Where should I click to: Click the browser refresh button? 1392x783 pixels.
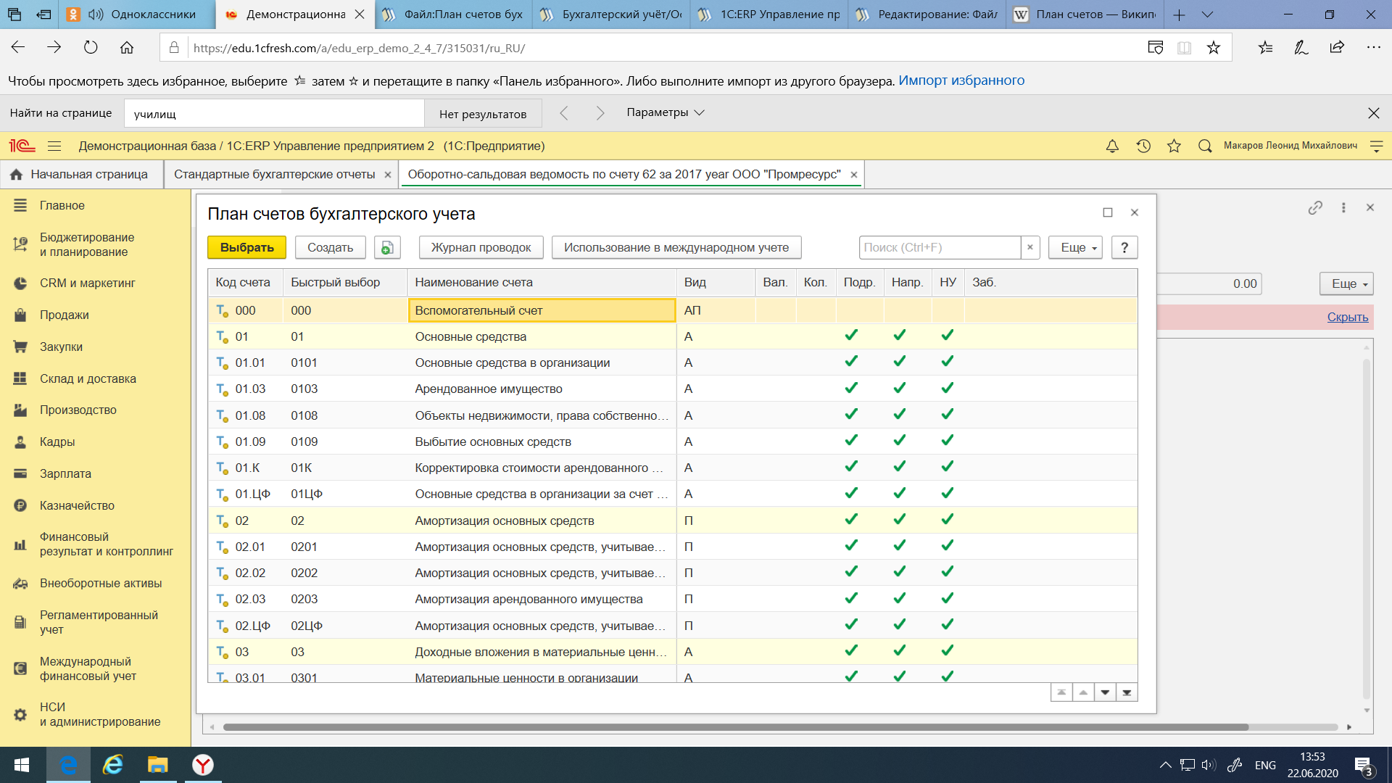(91, 48)
